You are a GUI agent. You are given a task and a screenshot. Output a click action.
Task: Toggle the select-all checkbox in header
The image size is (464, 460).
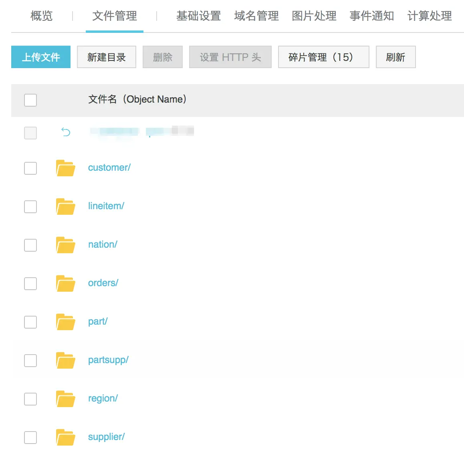tap(30, 100)
